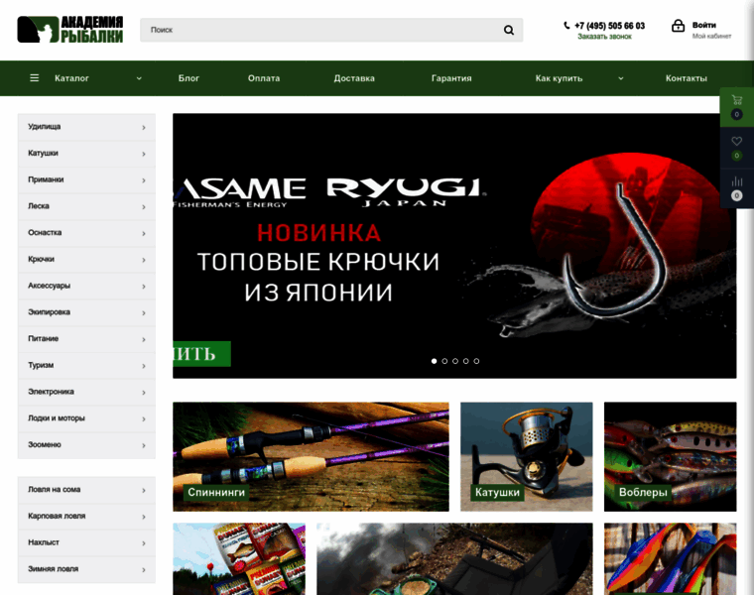
Task: Expand the Зимняя ловля arrow
Action: coord(144,569)
